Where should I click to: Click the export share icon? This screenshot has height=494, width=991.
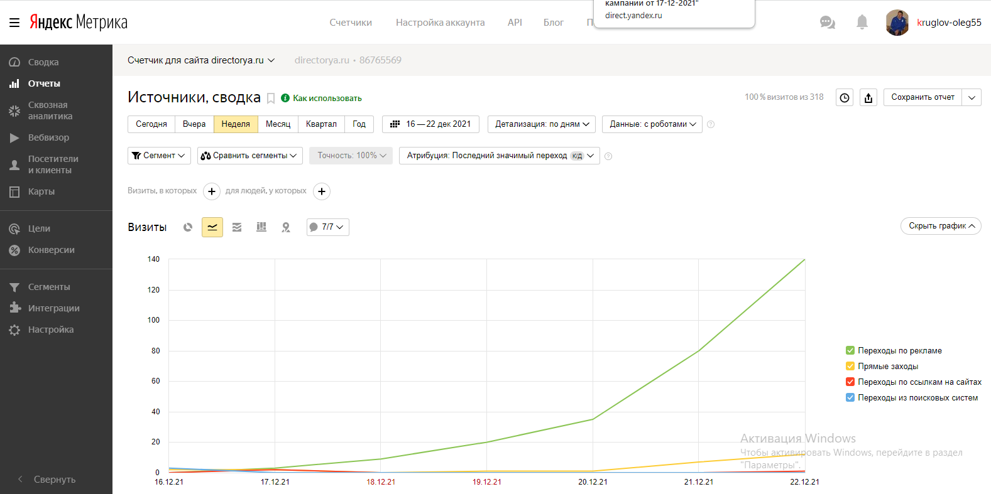(x=868, y=97)
